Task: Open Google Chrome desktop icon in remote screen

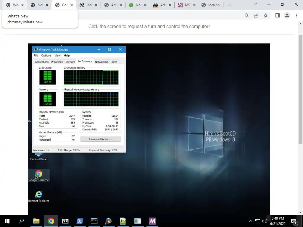Action: [39, 176]
